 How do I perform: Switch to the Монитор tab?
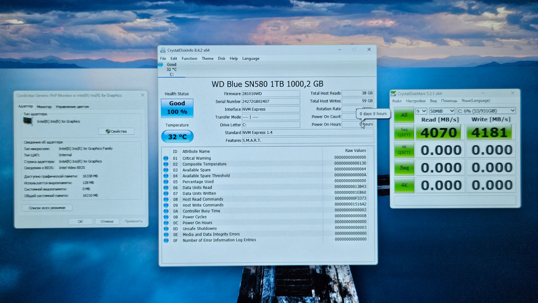coord(45,107)
